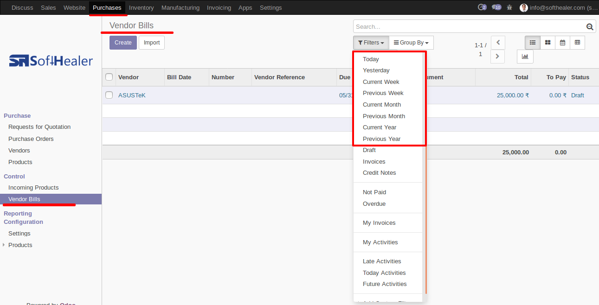
Task: Click SoftHealer logo
Action: pos(51,60)
